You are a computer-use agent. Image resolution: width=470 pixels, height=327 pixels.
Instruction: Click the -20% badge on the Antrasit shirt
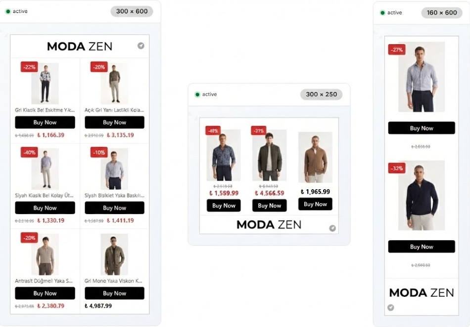click(30, 238)
